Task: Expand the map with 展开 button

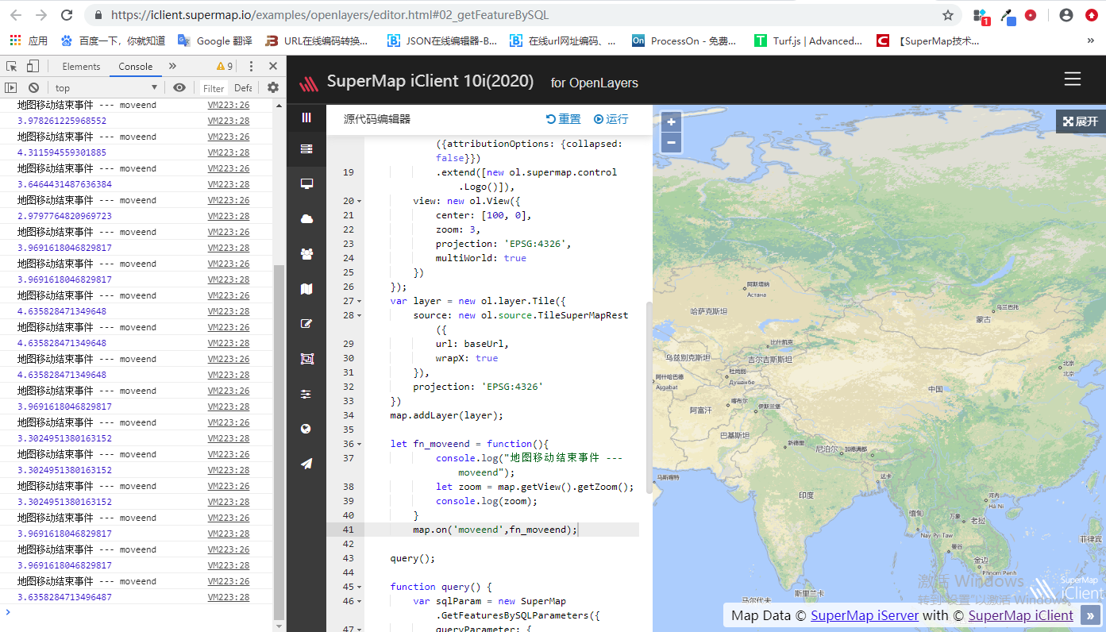Action: pos(1081,121)
